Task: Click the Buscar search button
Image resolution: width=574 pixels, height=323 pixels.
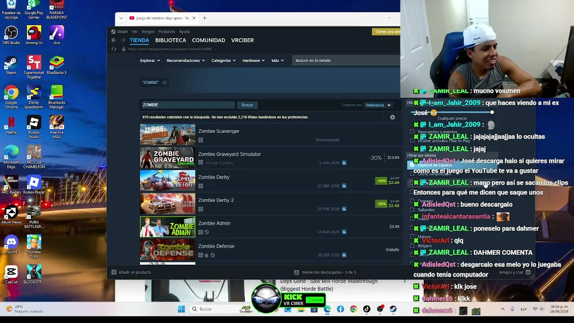Action: (248, 105)
